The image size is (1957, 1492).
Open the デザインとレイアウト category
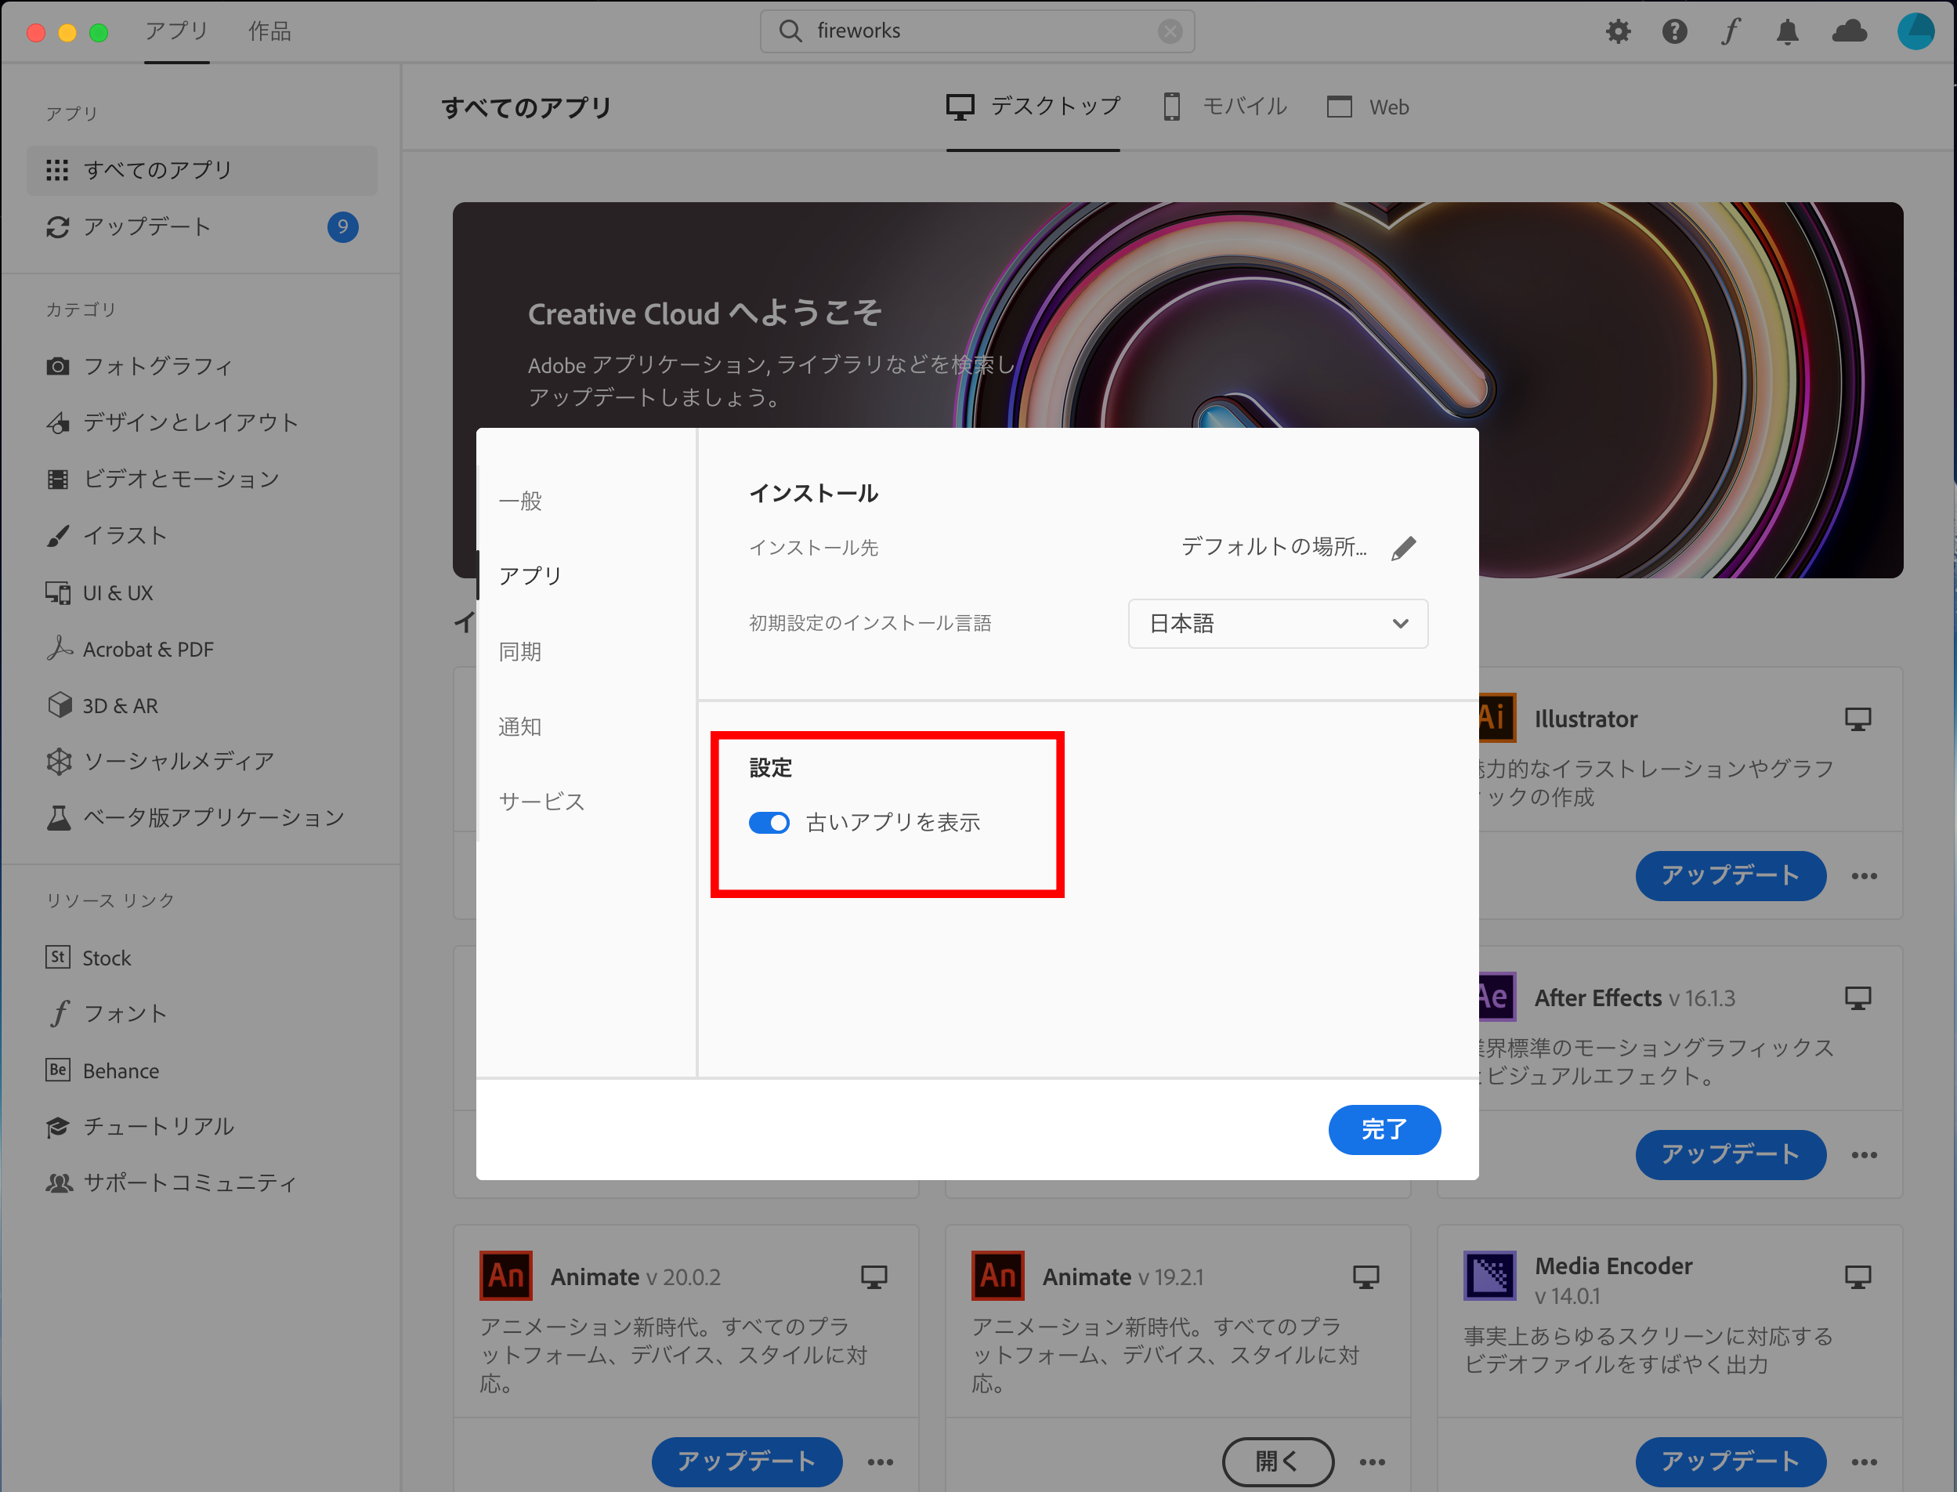coord(172,422)
